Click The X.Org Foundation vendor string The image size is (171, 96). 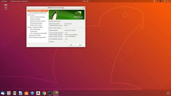coord(71,35)
